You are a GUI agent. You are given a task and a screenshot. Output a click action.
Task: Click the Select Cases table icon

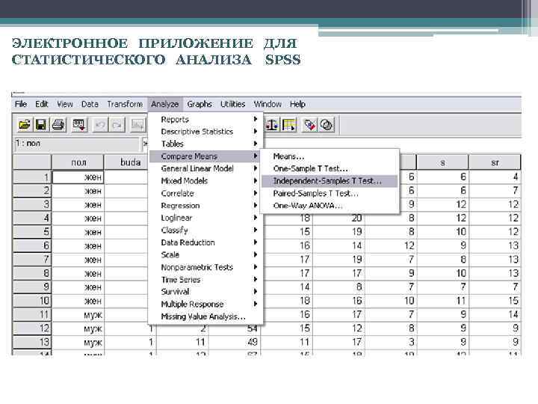pos(289,125)
